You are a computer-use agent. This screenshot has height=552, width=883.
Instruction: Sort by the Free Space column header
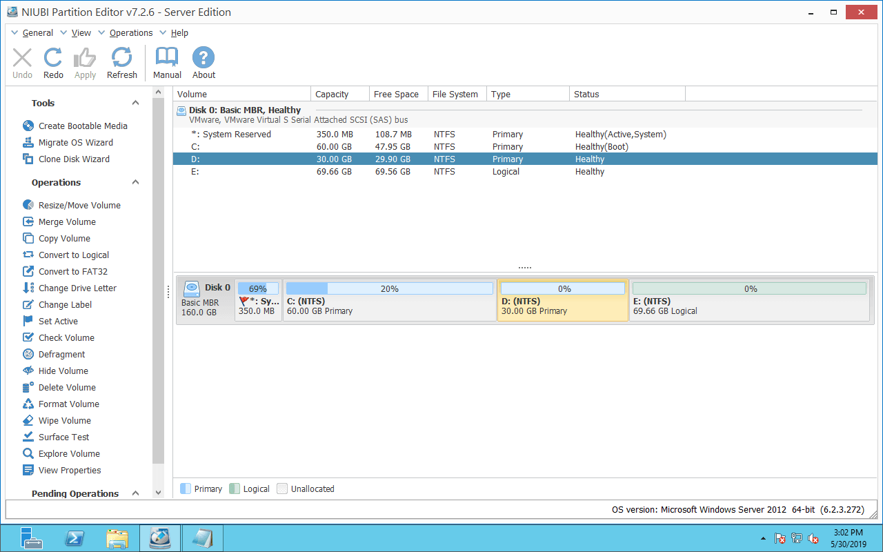coord(396,94)
